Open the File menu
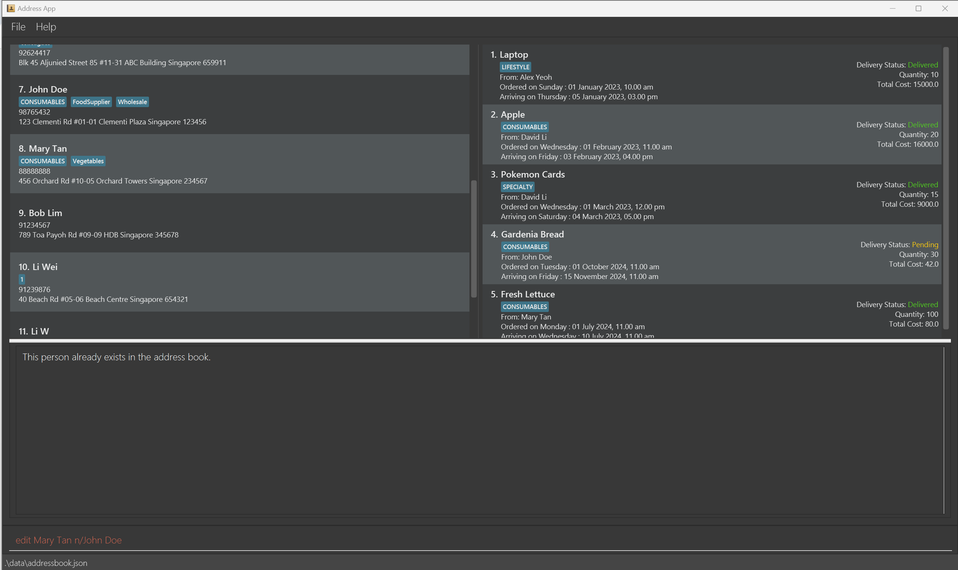Viewport: 958px width, 570px height. [18, 27]
